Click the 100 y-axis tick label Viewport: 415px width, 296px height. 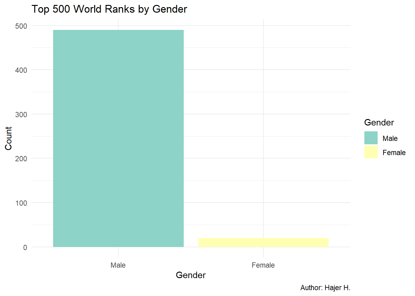pos(21,203)
